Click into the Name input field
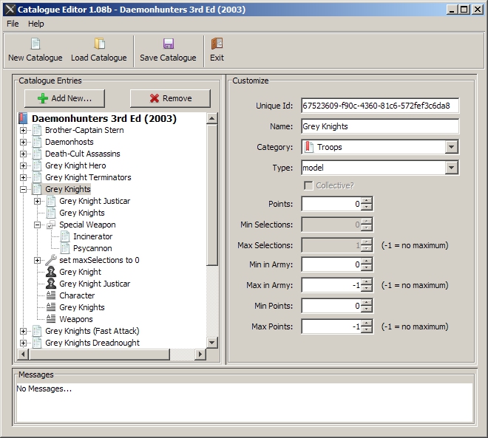This screenshot has width=488, height=438. (x=380, y=126)
